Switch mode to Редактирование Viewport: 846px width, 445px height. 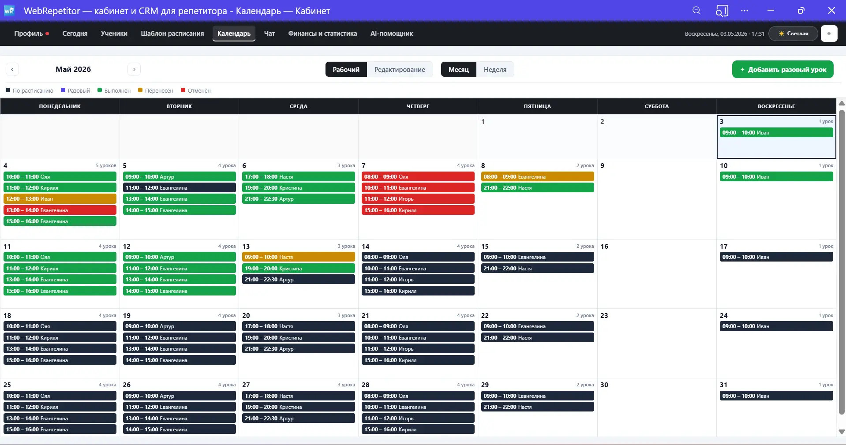(x=400, y=69)
